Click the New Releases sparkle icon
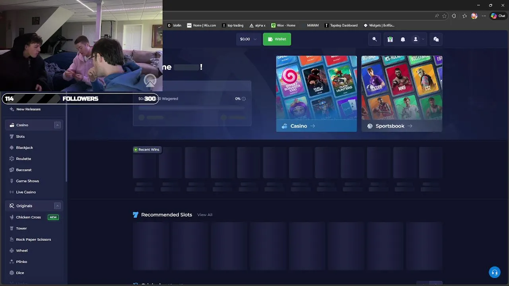The image size is (509, 286). 12,109
